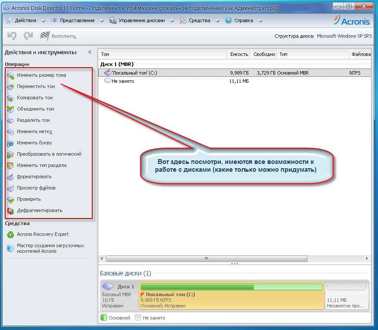
Task: Click the 'Форматировать' icon
Action: pos(10,177)
